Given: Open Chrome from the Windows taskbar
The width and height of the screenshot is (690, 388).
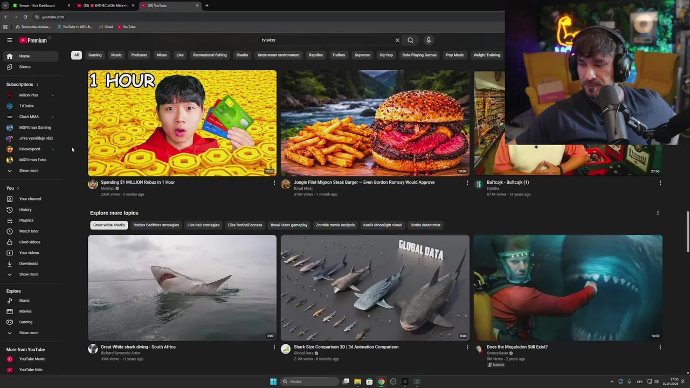Looking at the screenshot, I should point(381,382).
